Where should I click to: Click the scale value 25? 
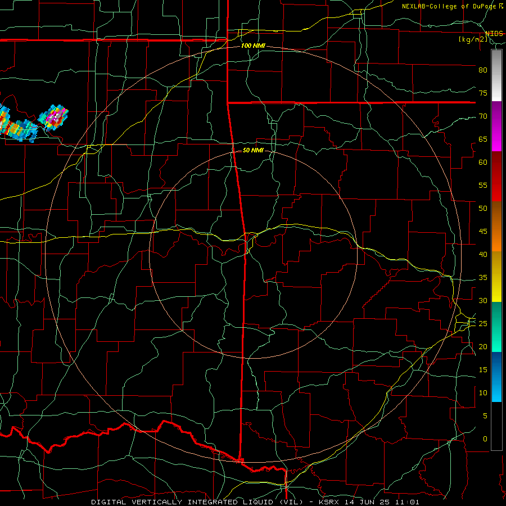click(483, 323)
